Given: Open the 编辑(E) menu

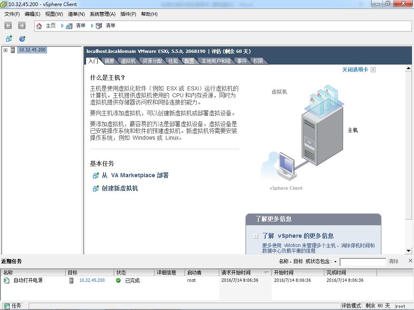Looking at the screenshot, I should [x=32, y=14].
